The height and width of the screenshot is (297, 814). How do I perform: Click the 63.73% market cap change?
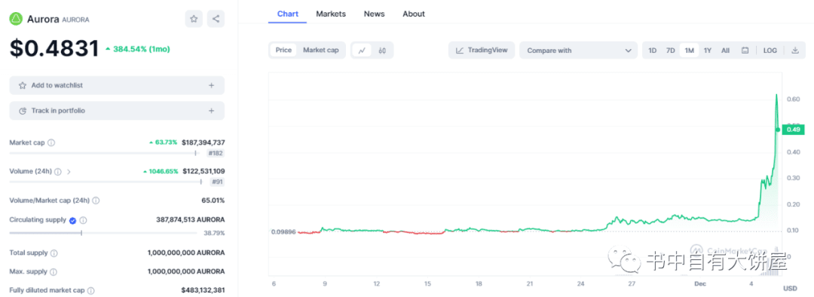click(163, 142)
